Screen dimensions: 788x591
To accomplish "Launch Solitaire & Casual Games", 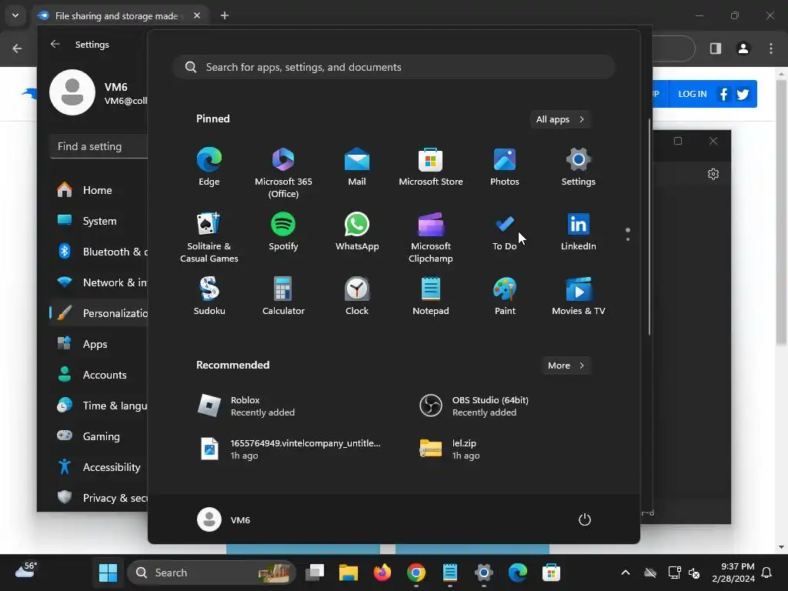I will click(x=209, y=237).
